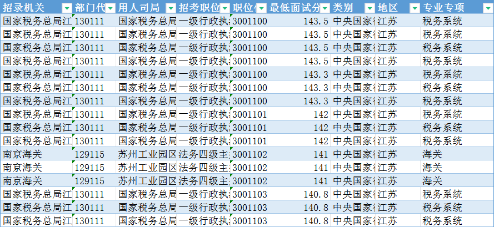Select the bottommost 海关 specialty cell
This screenshot has width=494, height=227.
pos(457,181)
